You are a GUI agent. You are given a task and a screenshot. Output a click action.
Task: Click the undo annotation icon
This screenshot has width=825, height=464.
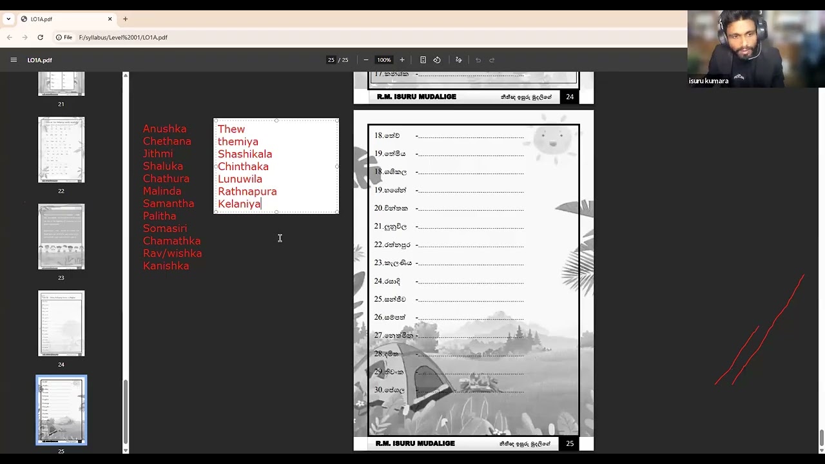478,60
